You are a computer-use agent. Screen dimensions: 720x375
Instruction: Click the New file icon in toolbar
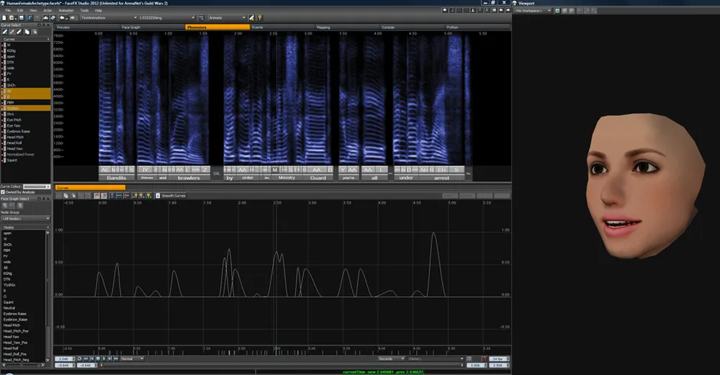(x=4, y=17)
